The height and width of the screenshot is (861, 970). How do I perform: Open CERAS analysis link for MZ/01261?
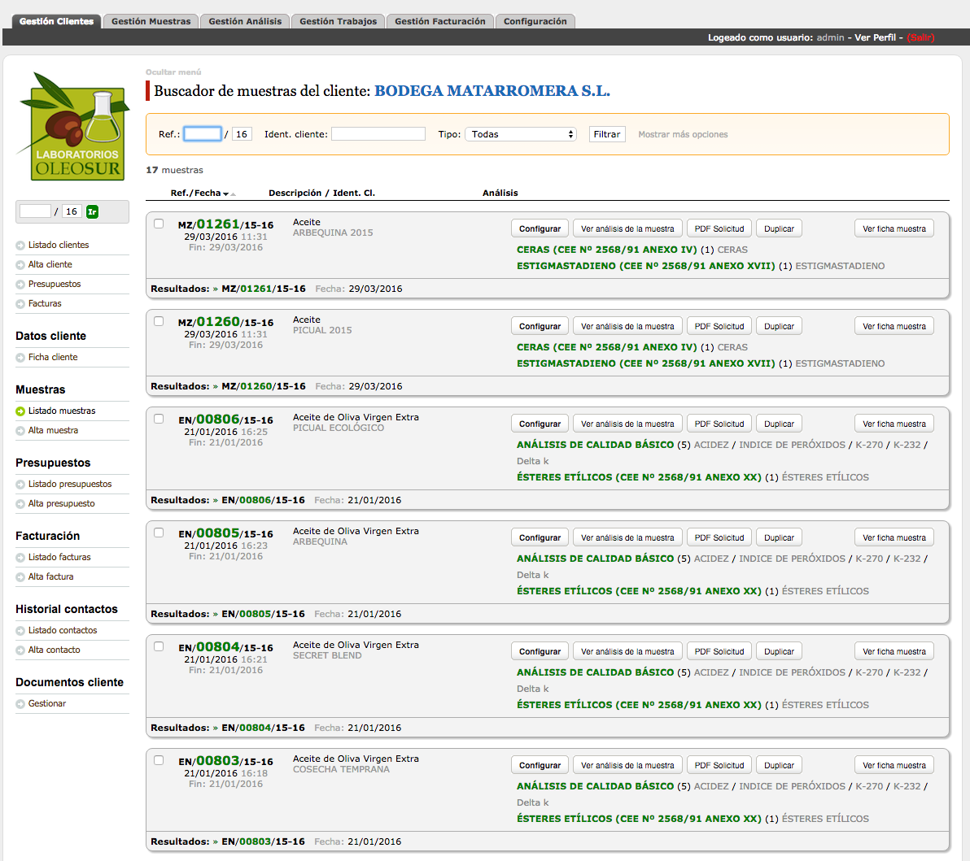tap(607, 250)
